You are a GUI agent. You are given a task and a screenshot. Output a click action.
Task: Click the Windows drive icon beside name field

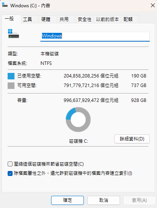(13, 34)
